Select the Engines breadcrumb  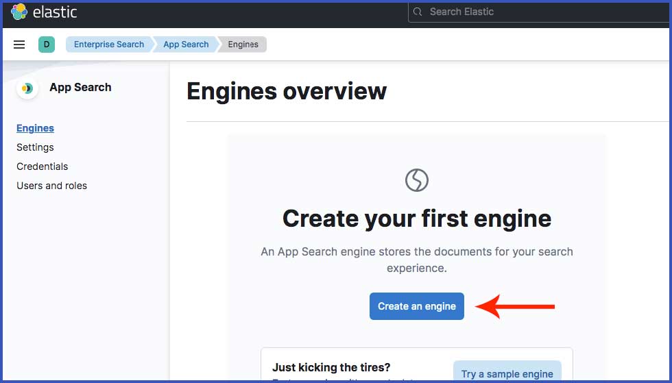243,45
